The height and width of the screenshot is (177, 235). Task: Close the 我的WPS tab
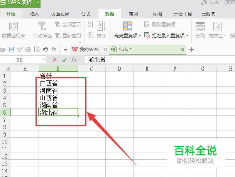click(x=105, y=50)
